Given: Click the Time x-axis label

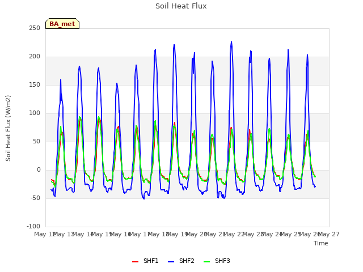Looking at the screenshot, I should (321, 243).
